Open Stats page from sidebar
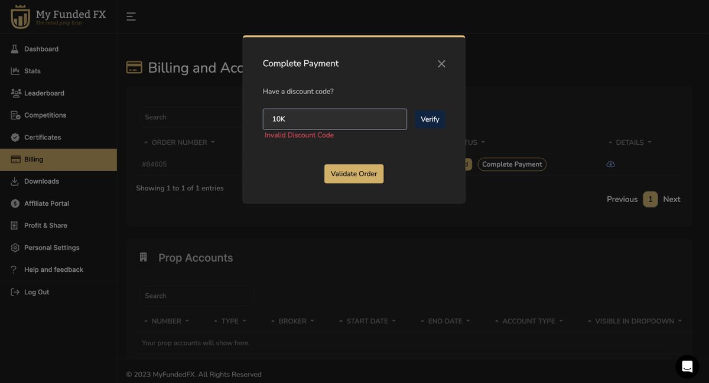The image size is (709, 383). pos(58,71)
